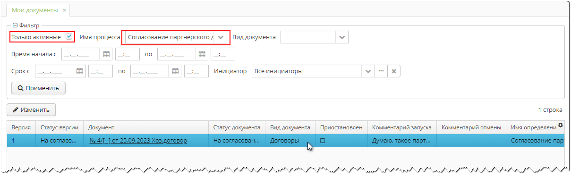
Task: Clear the Инициатор field
Action: [x=394, y=71]
